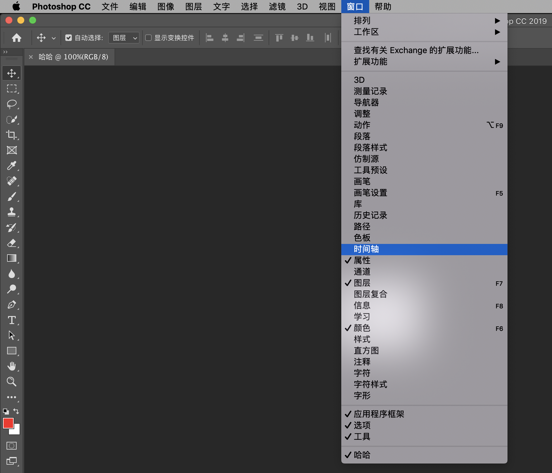
Task: Expand the 扩展功能 submenu
Action: (424, 62)
